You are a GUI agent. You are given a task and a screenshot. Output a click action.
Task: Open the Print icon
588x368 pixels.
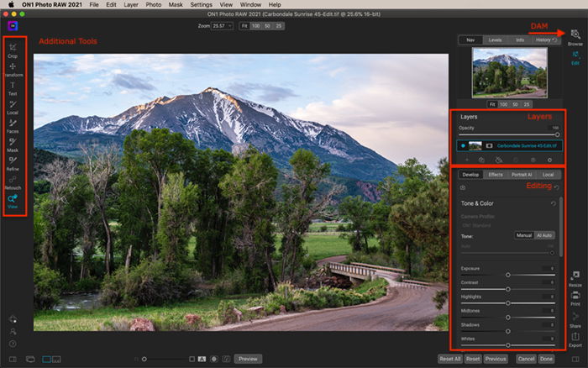[575, 298]
